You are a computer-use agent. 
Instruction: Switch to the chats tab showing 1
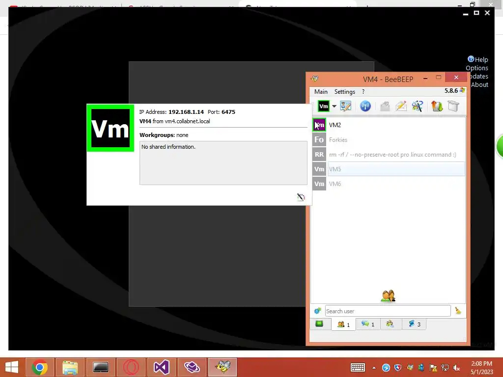coord(368,324)
